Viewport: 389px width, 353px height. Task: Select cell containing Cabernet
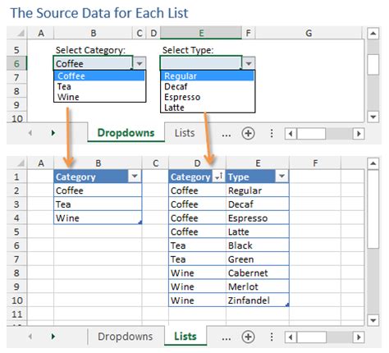(258, 273)
